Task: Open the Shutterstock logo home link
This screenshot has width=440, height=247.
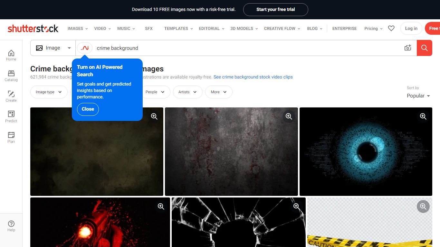Action: click(x=33, y=28)
